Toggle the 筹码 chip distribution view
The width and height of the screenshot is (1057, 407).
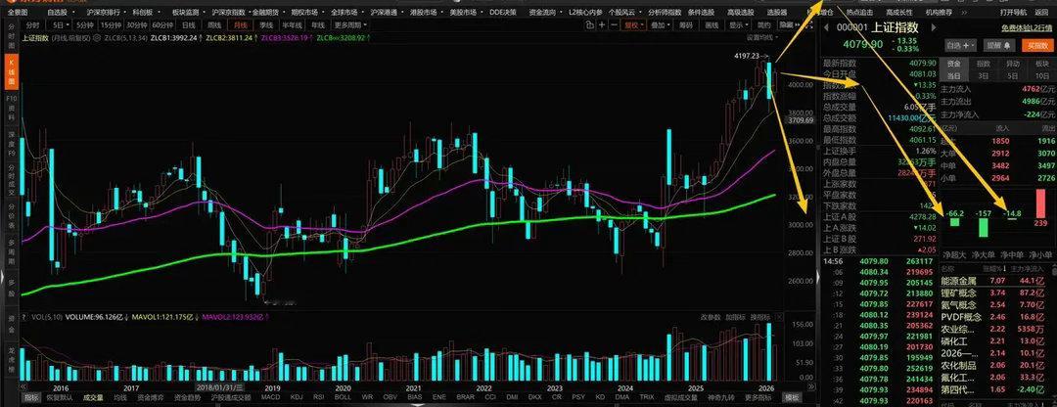686,24
